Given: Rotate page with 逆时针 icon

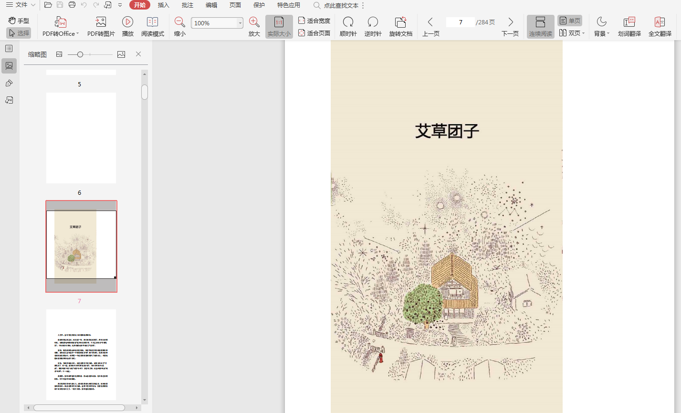Looking at the screenshot, I should pos(373,22).
